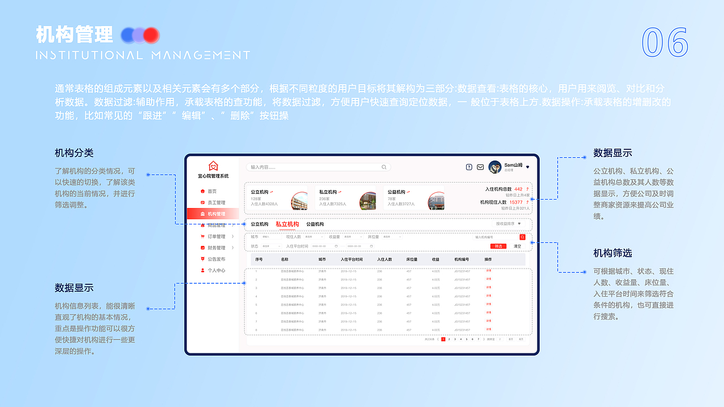This screenshot has width=724, height=407.
Task: Go to previous page with the left pagination arrow
Action: coord(438,339)
